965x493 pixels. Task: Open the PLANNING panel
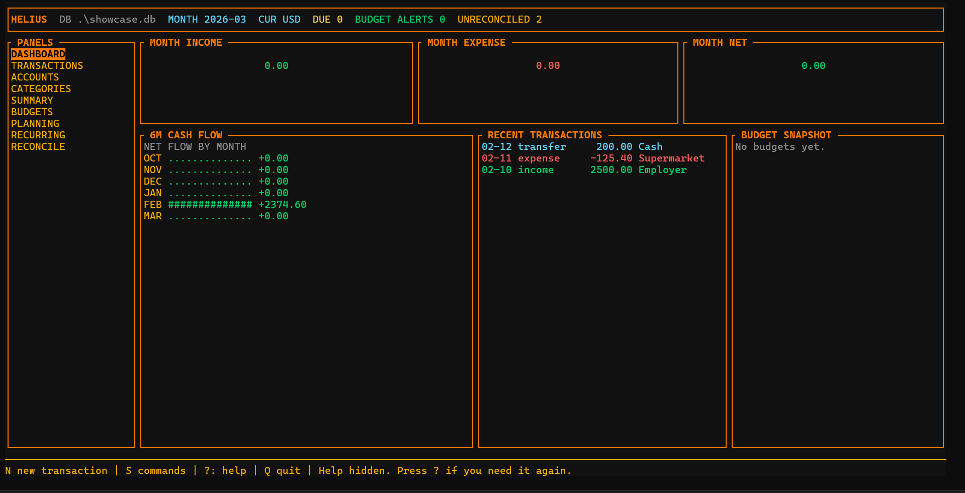click(35, 123)
